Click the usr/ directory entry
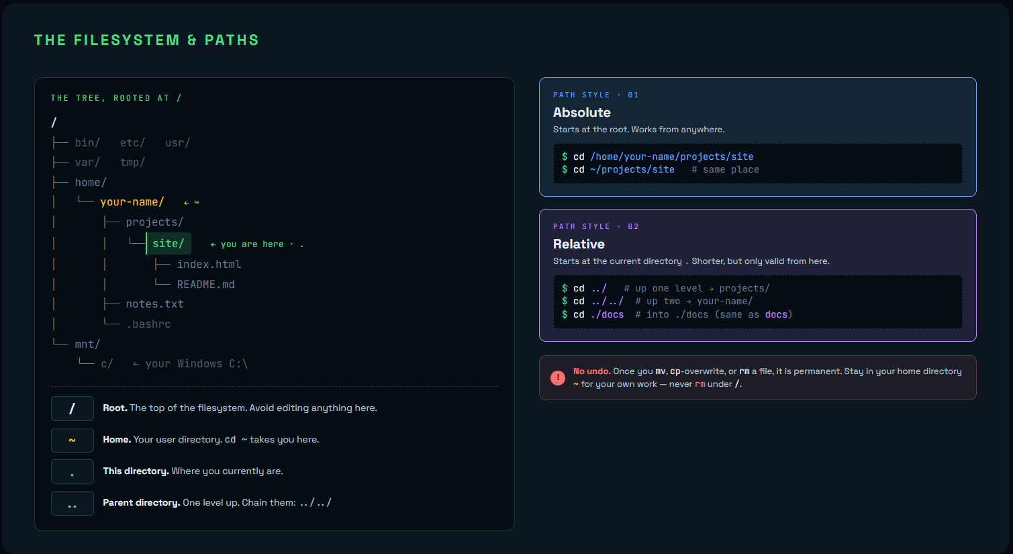The width and height of the screenshot is (1013, 554). [178, 143]
